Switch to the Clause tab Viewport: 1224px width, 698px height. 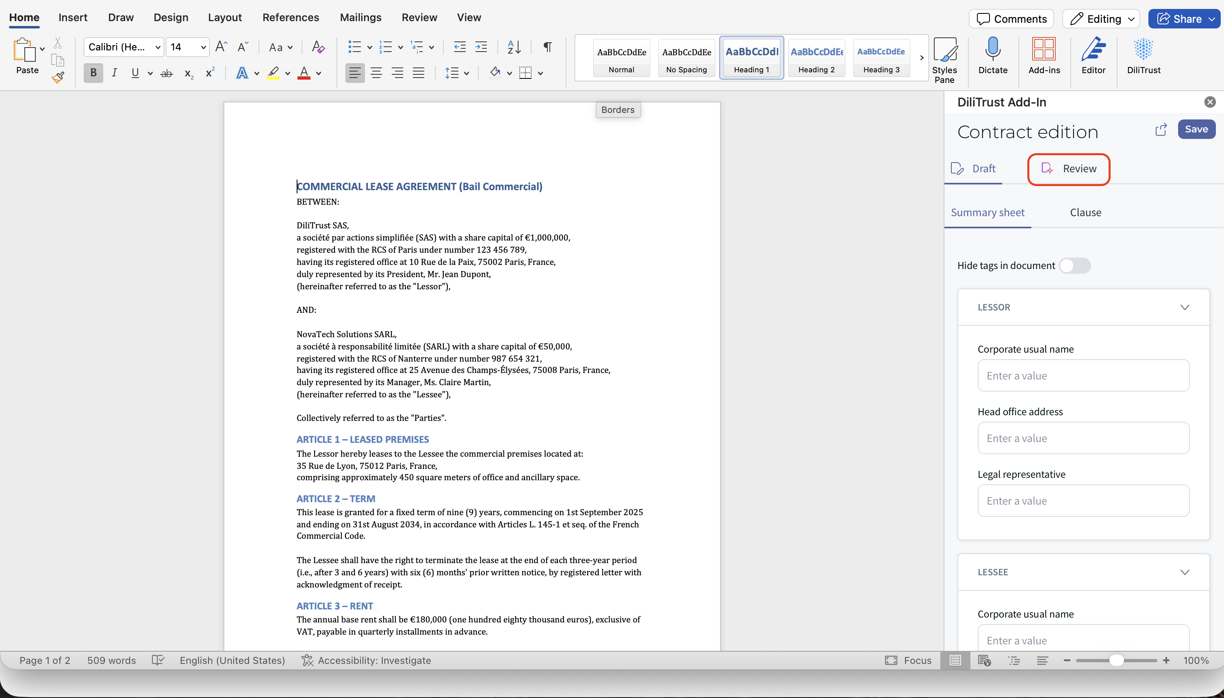[x=1085, y=212]
